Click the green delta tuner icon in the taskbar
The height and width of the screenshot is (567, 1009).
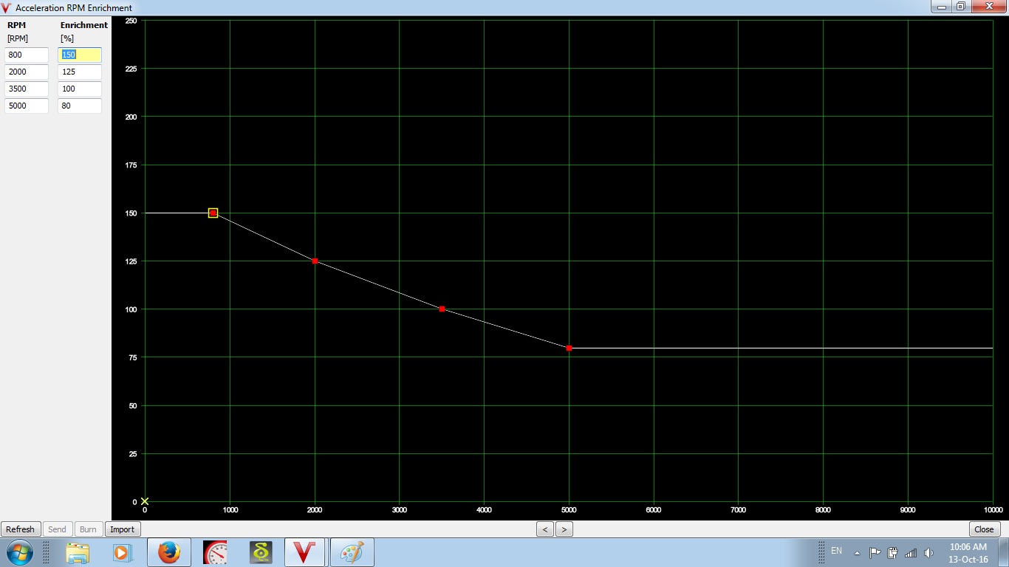[x=261, y=551]
